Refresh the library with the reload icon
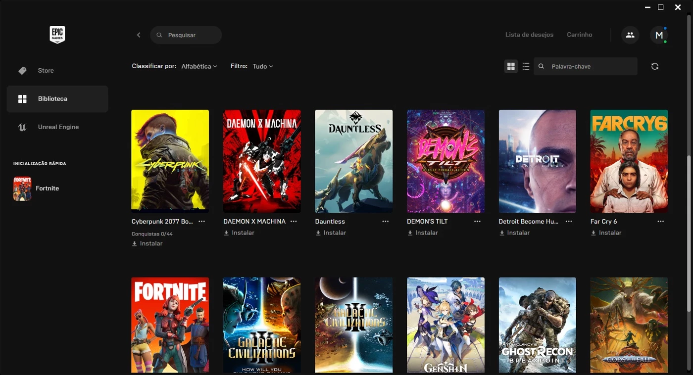Image resolution: width=693 pixels, height=375 pixels. pyautogui.click(x=655, y=66)
